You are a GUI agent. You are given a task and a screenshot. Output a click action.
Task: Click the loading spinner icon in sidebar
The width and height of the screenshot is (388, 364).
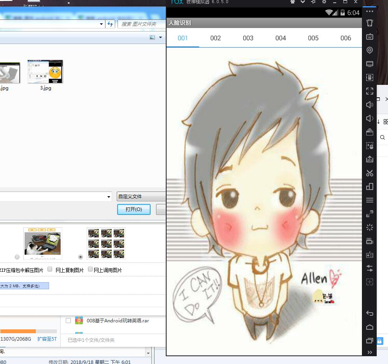coord(370,227)
